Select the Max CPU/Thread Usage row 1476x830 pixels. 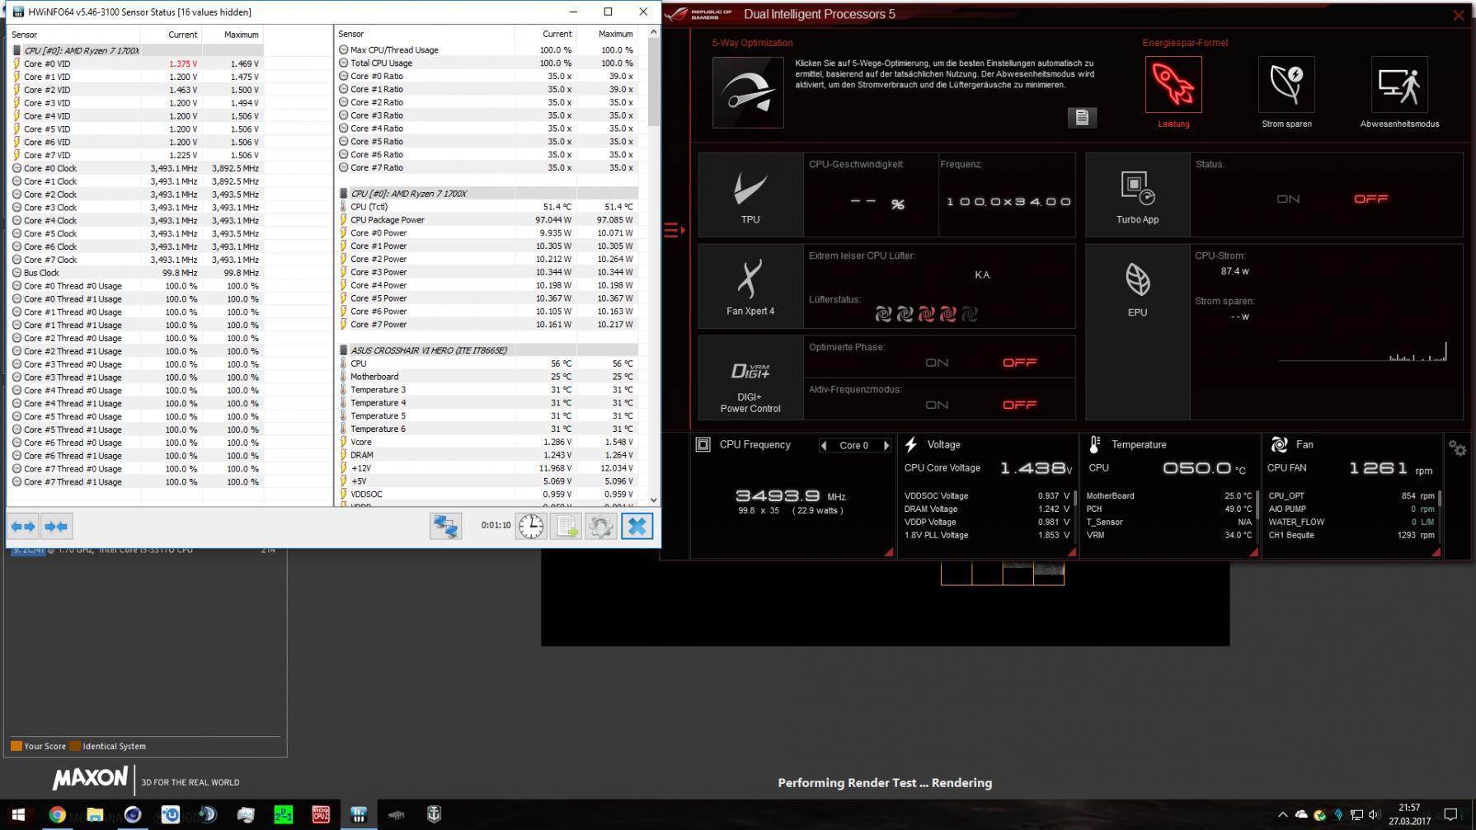[487, 49]
